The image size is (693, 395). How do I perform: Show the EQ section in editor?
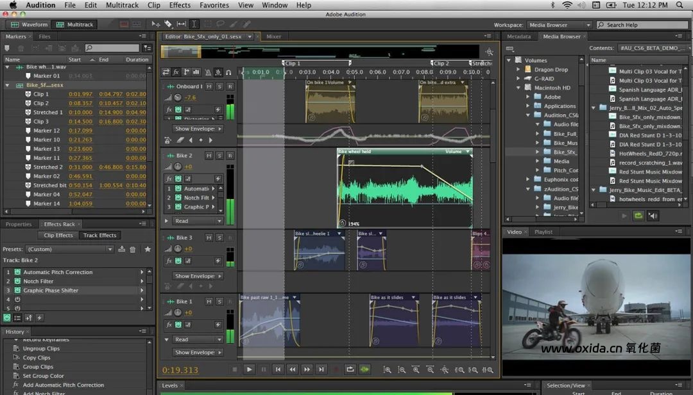(196, 72)
